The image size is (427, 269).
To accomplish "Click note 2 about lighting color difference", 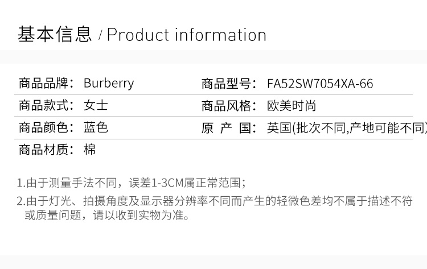I will pyautogui.click(x=215, y=201).
